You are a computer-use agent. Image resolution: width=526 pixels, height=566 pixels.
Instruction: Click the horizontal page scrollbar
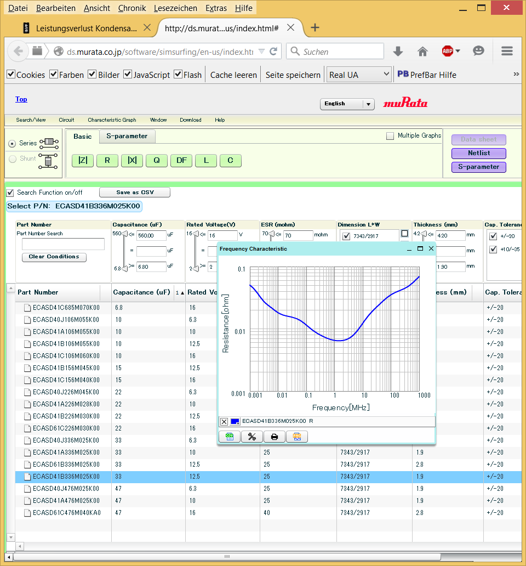coord(227,557)
